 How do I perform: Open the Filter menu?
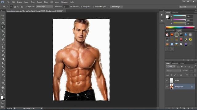(46, 2)
